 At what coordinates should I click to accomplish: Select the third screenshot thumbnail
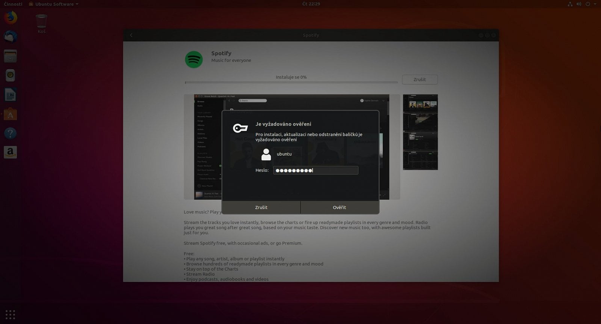pos(420,141)
